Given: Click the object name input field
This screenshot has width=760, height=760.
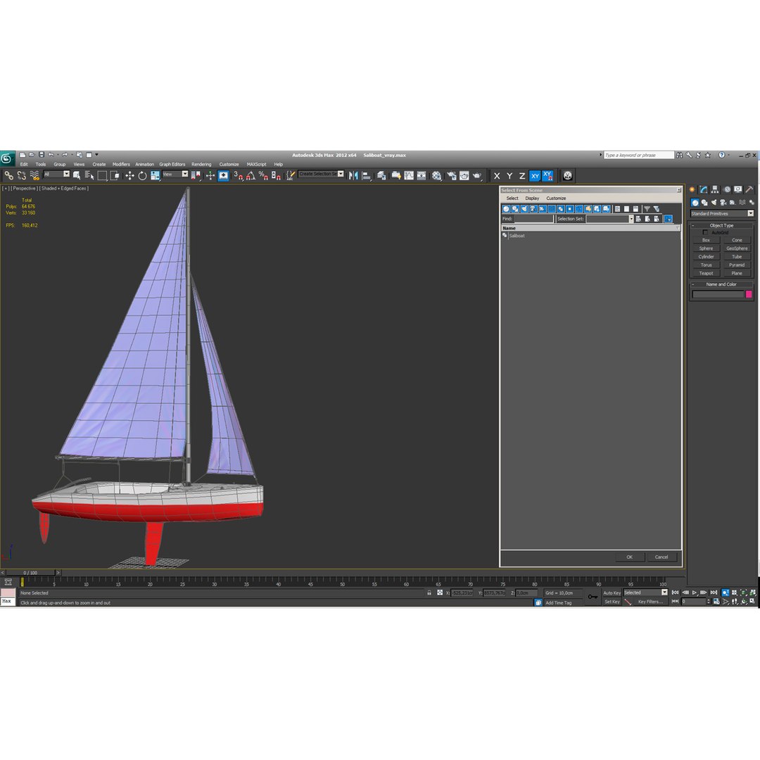Looking at the screenshot, I should 718,294.
